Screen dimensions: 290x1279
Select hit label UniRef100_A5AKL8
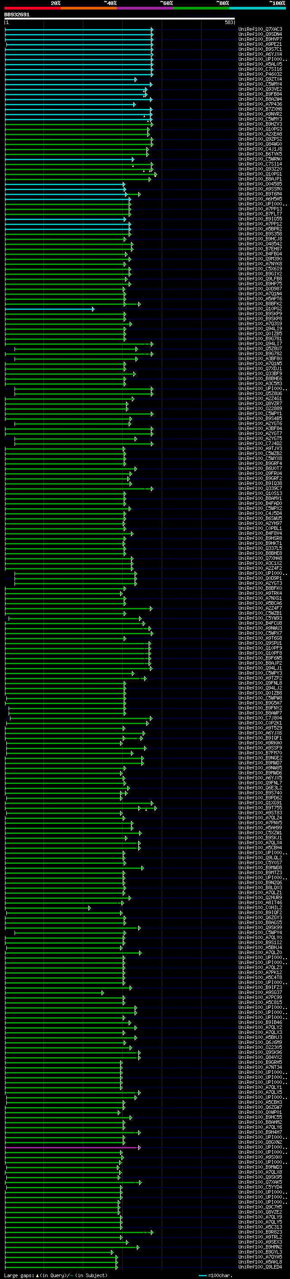click(260, 1262)
